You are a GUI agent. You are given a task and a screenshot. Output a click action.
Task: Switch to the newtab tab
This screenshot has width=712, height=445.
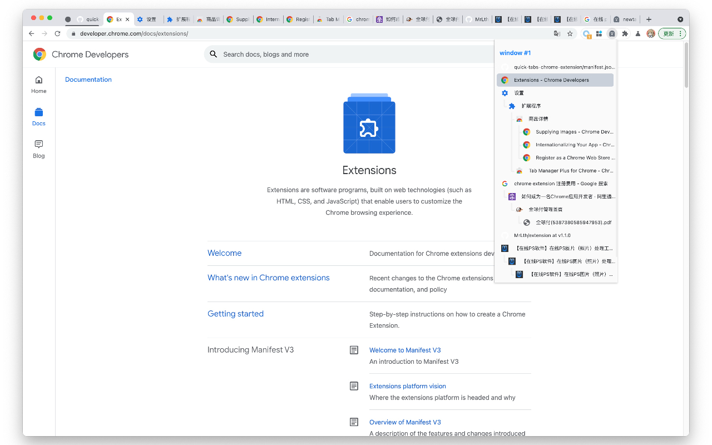tap(625, 19)
